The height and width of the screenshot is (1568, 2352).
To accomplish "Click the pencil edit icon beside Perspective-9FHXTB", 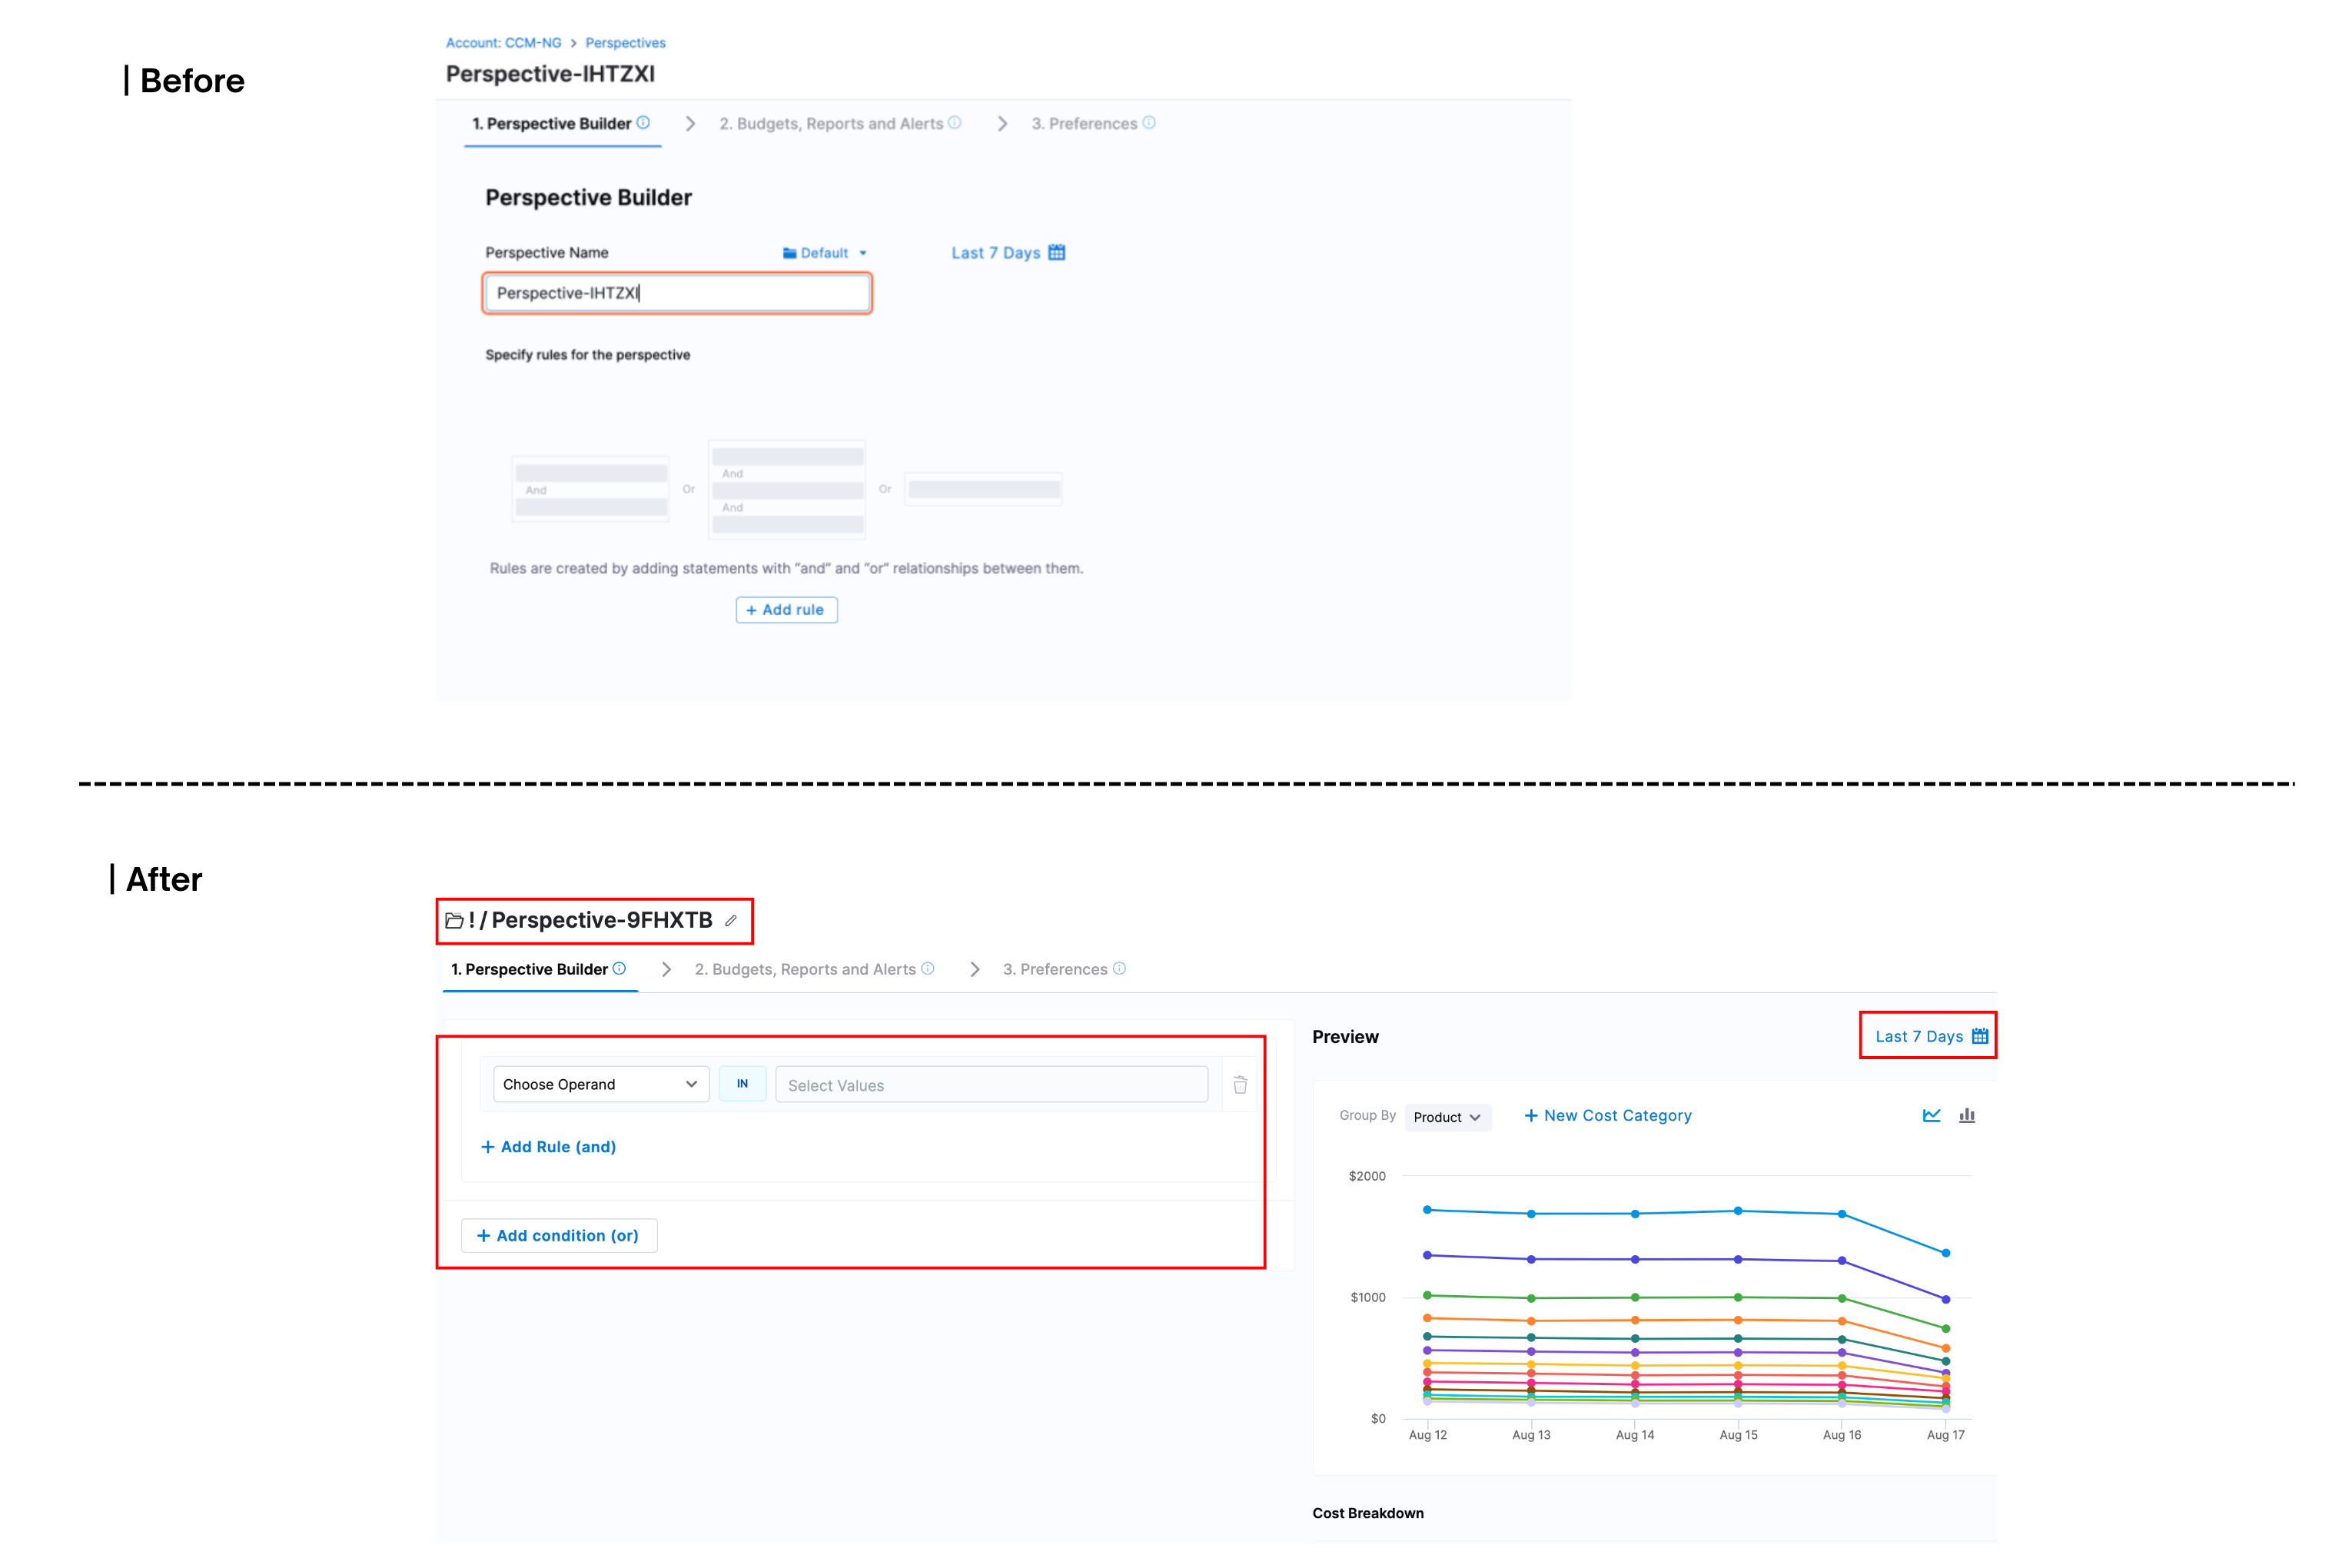I will pyautogui.click(x=731, y=921).
